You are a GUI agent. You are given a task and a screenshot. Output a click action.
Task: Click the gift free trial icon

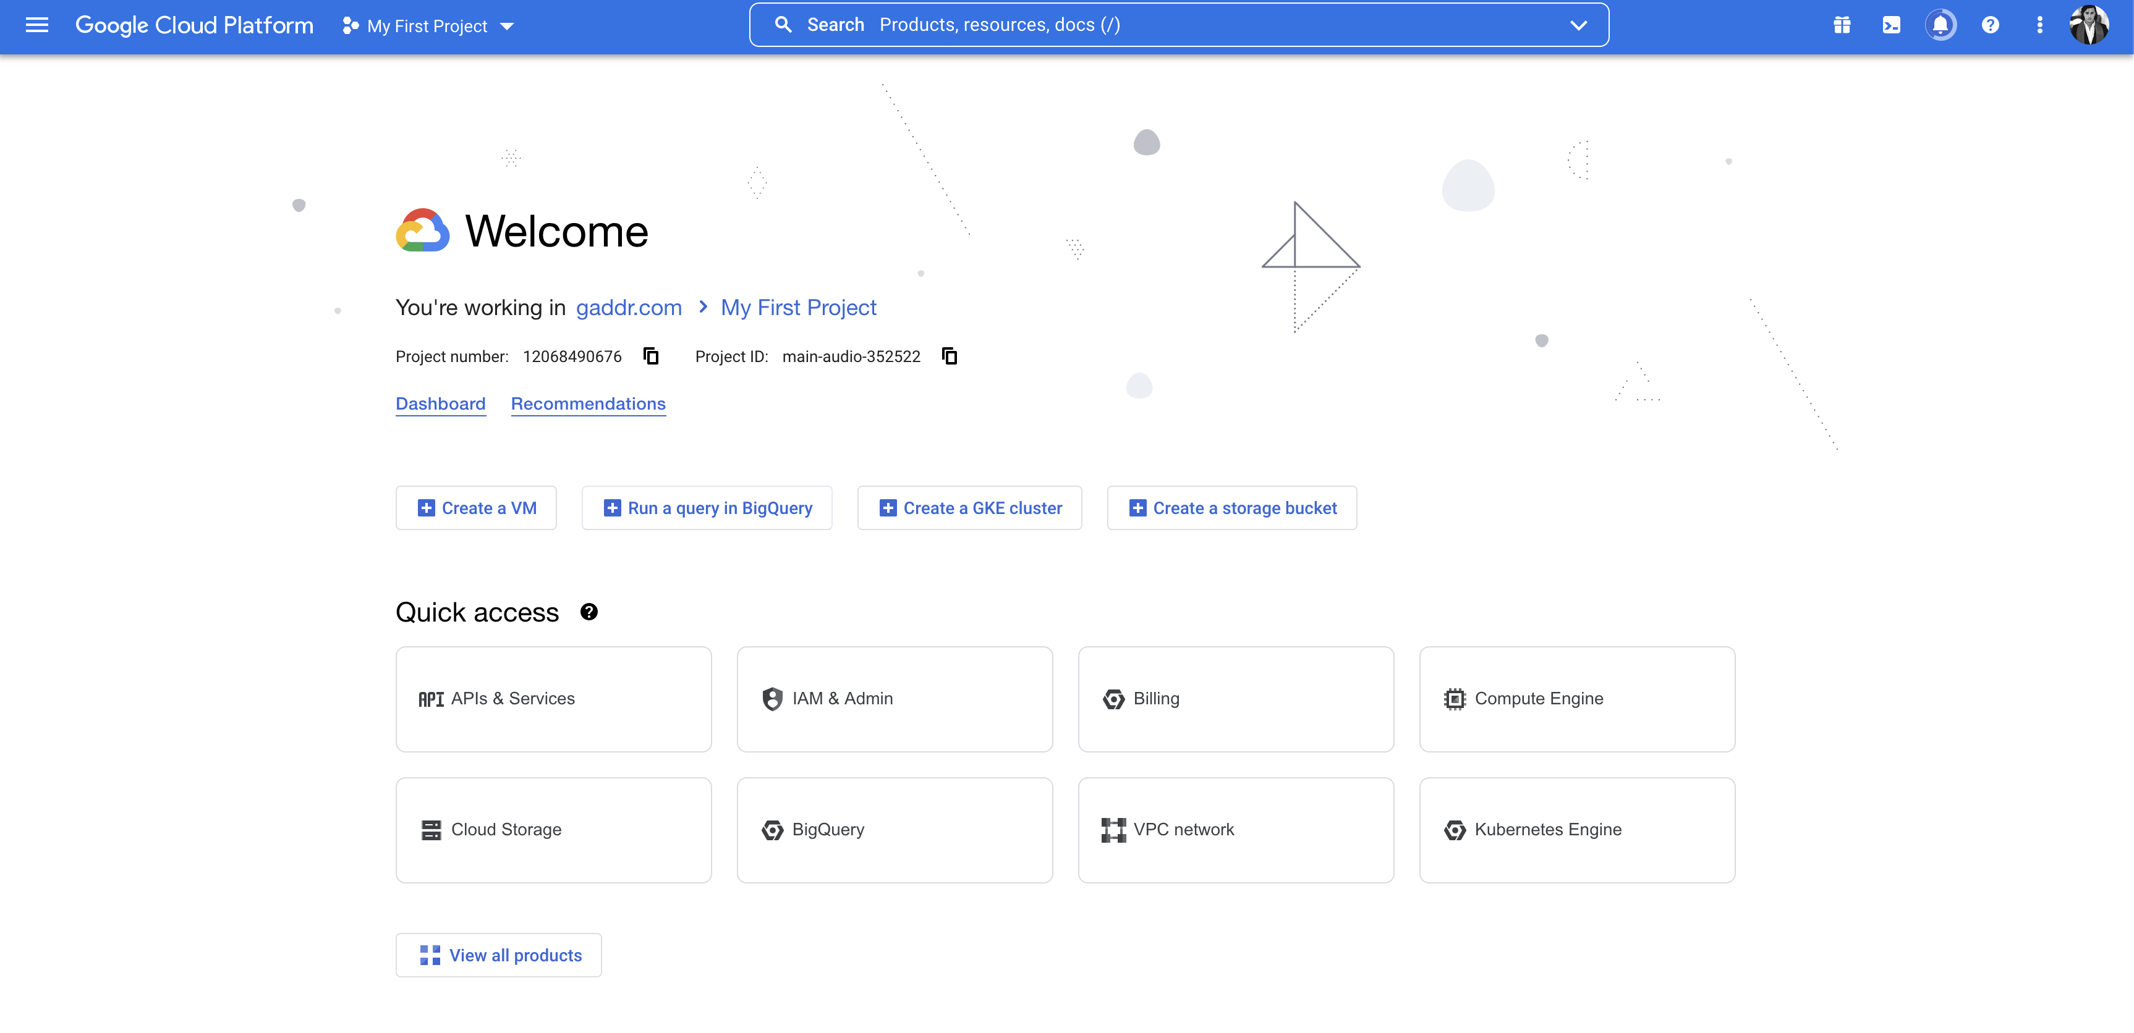tap(1842, 26)
